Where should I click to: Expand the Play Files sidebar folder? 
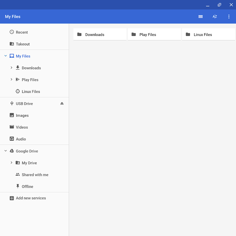(x=12, y=80)
